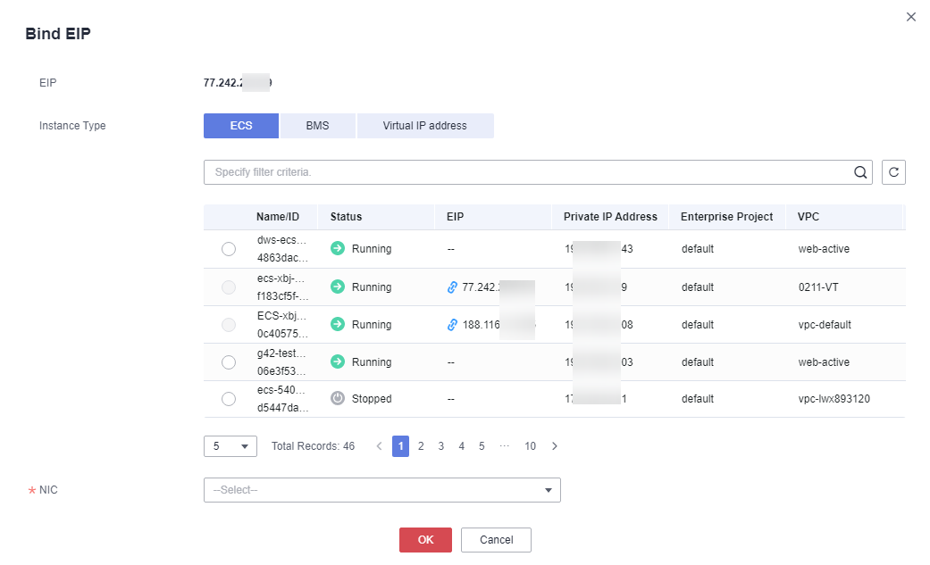The image size is (930, 565).
Task: Select the stopped ecs-540 instance radio
Action: click(229, 400)
